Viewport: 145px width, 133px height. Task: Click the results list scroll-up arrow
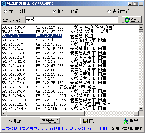click(x=141, y=27)
